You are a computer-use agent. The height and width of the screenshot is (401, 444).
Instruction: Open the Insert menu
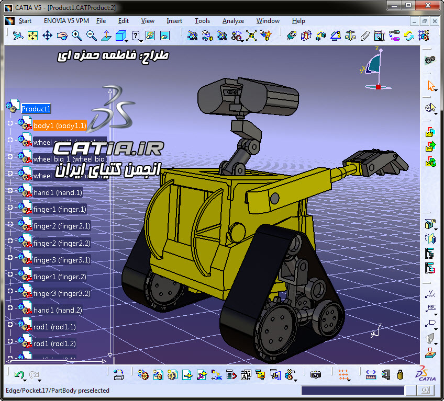(174, 21)
